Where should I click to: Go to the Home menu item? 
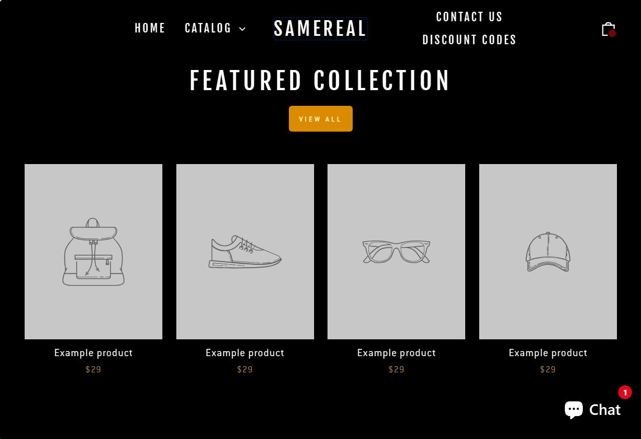[x=150, y=28]
